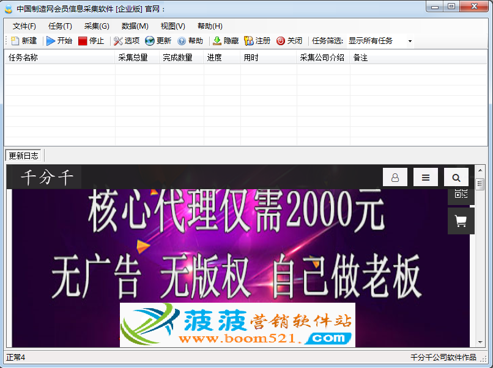Open the 视图(V) menu
Image resolution: width=493 pixels, height=368 pixels.
(x=173, y=26)
